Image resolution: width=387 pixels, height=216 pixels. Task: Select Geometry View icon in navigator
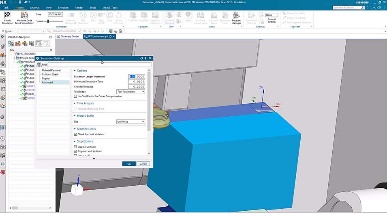pyautogui.click(x=25, y=44)
